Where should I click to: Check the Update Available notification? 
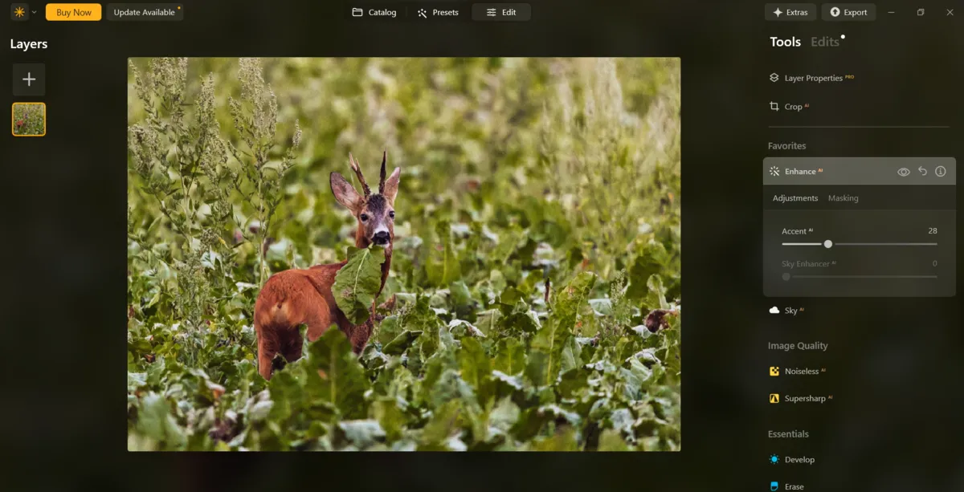(x=145, y=12)
